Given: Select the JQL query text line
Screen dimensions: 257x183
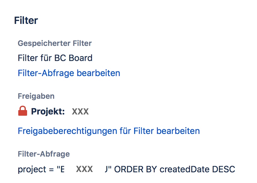Looking at the screenshot, I should coord(126,169).
